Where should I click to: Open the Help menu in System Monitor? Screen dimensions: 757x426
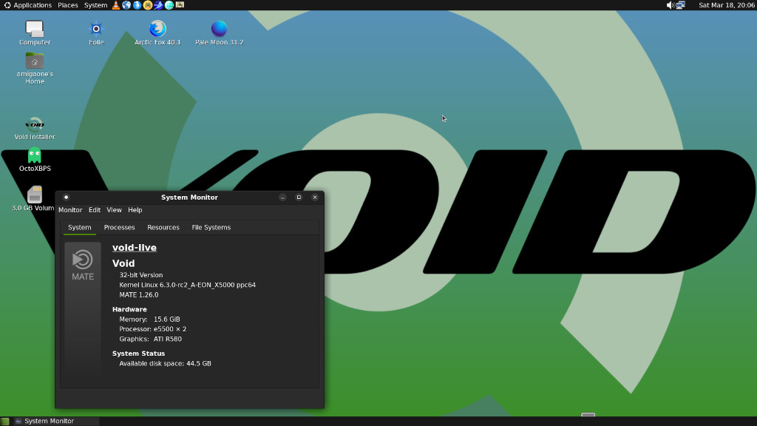coord(135,210)
